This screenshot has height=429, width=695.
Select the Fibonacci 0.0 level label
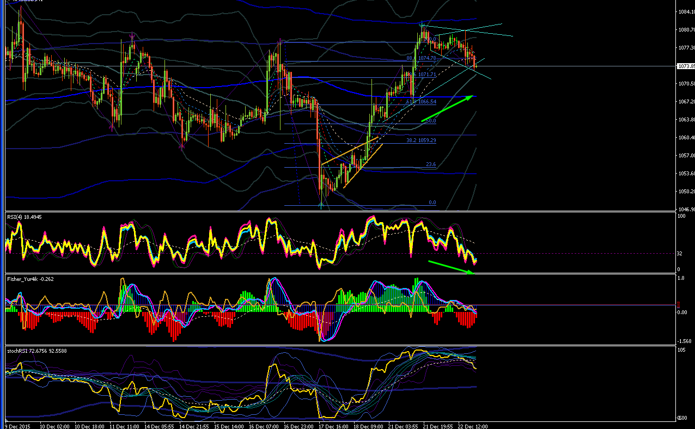click(432, 203)
